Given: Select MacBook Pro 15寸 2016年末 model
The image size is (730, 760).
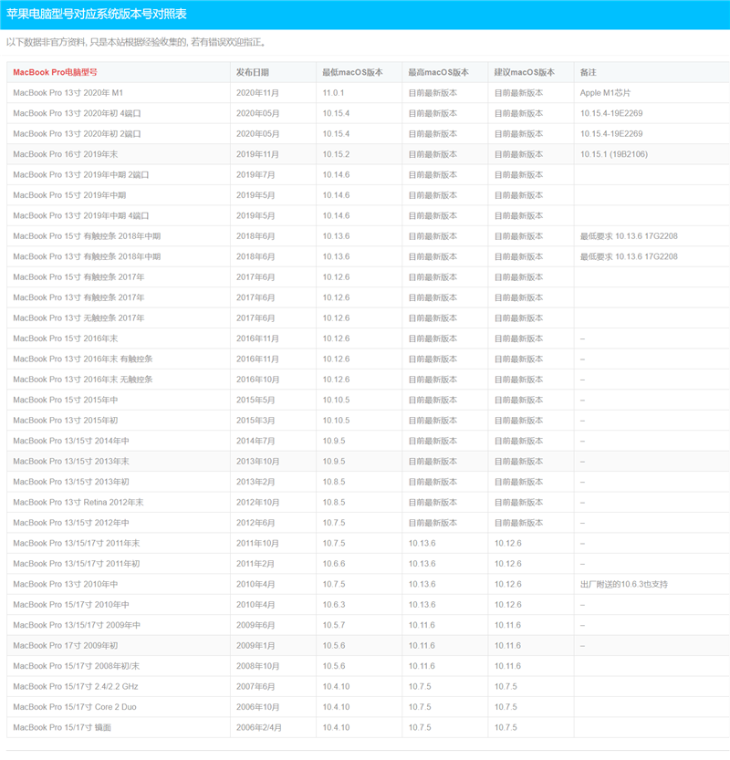Looking at the screenshot, I should coord(66,338).
